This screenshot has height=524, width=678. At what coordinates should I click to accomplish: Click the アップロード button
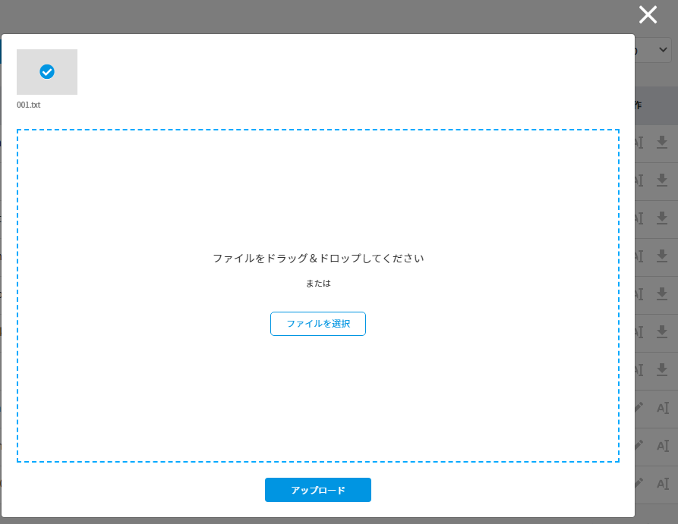(317, 490)
